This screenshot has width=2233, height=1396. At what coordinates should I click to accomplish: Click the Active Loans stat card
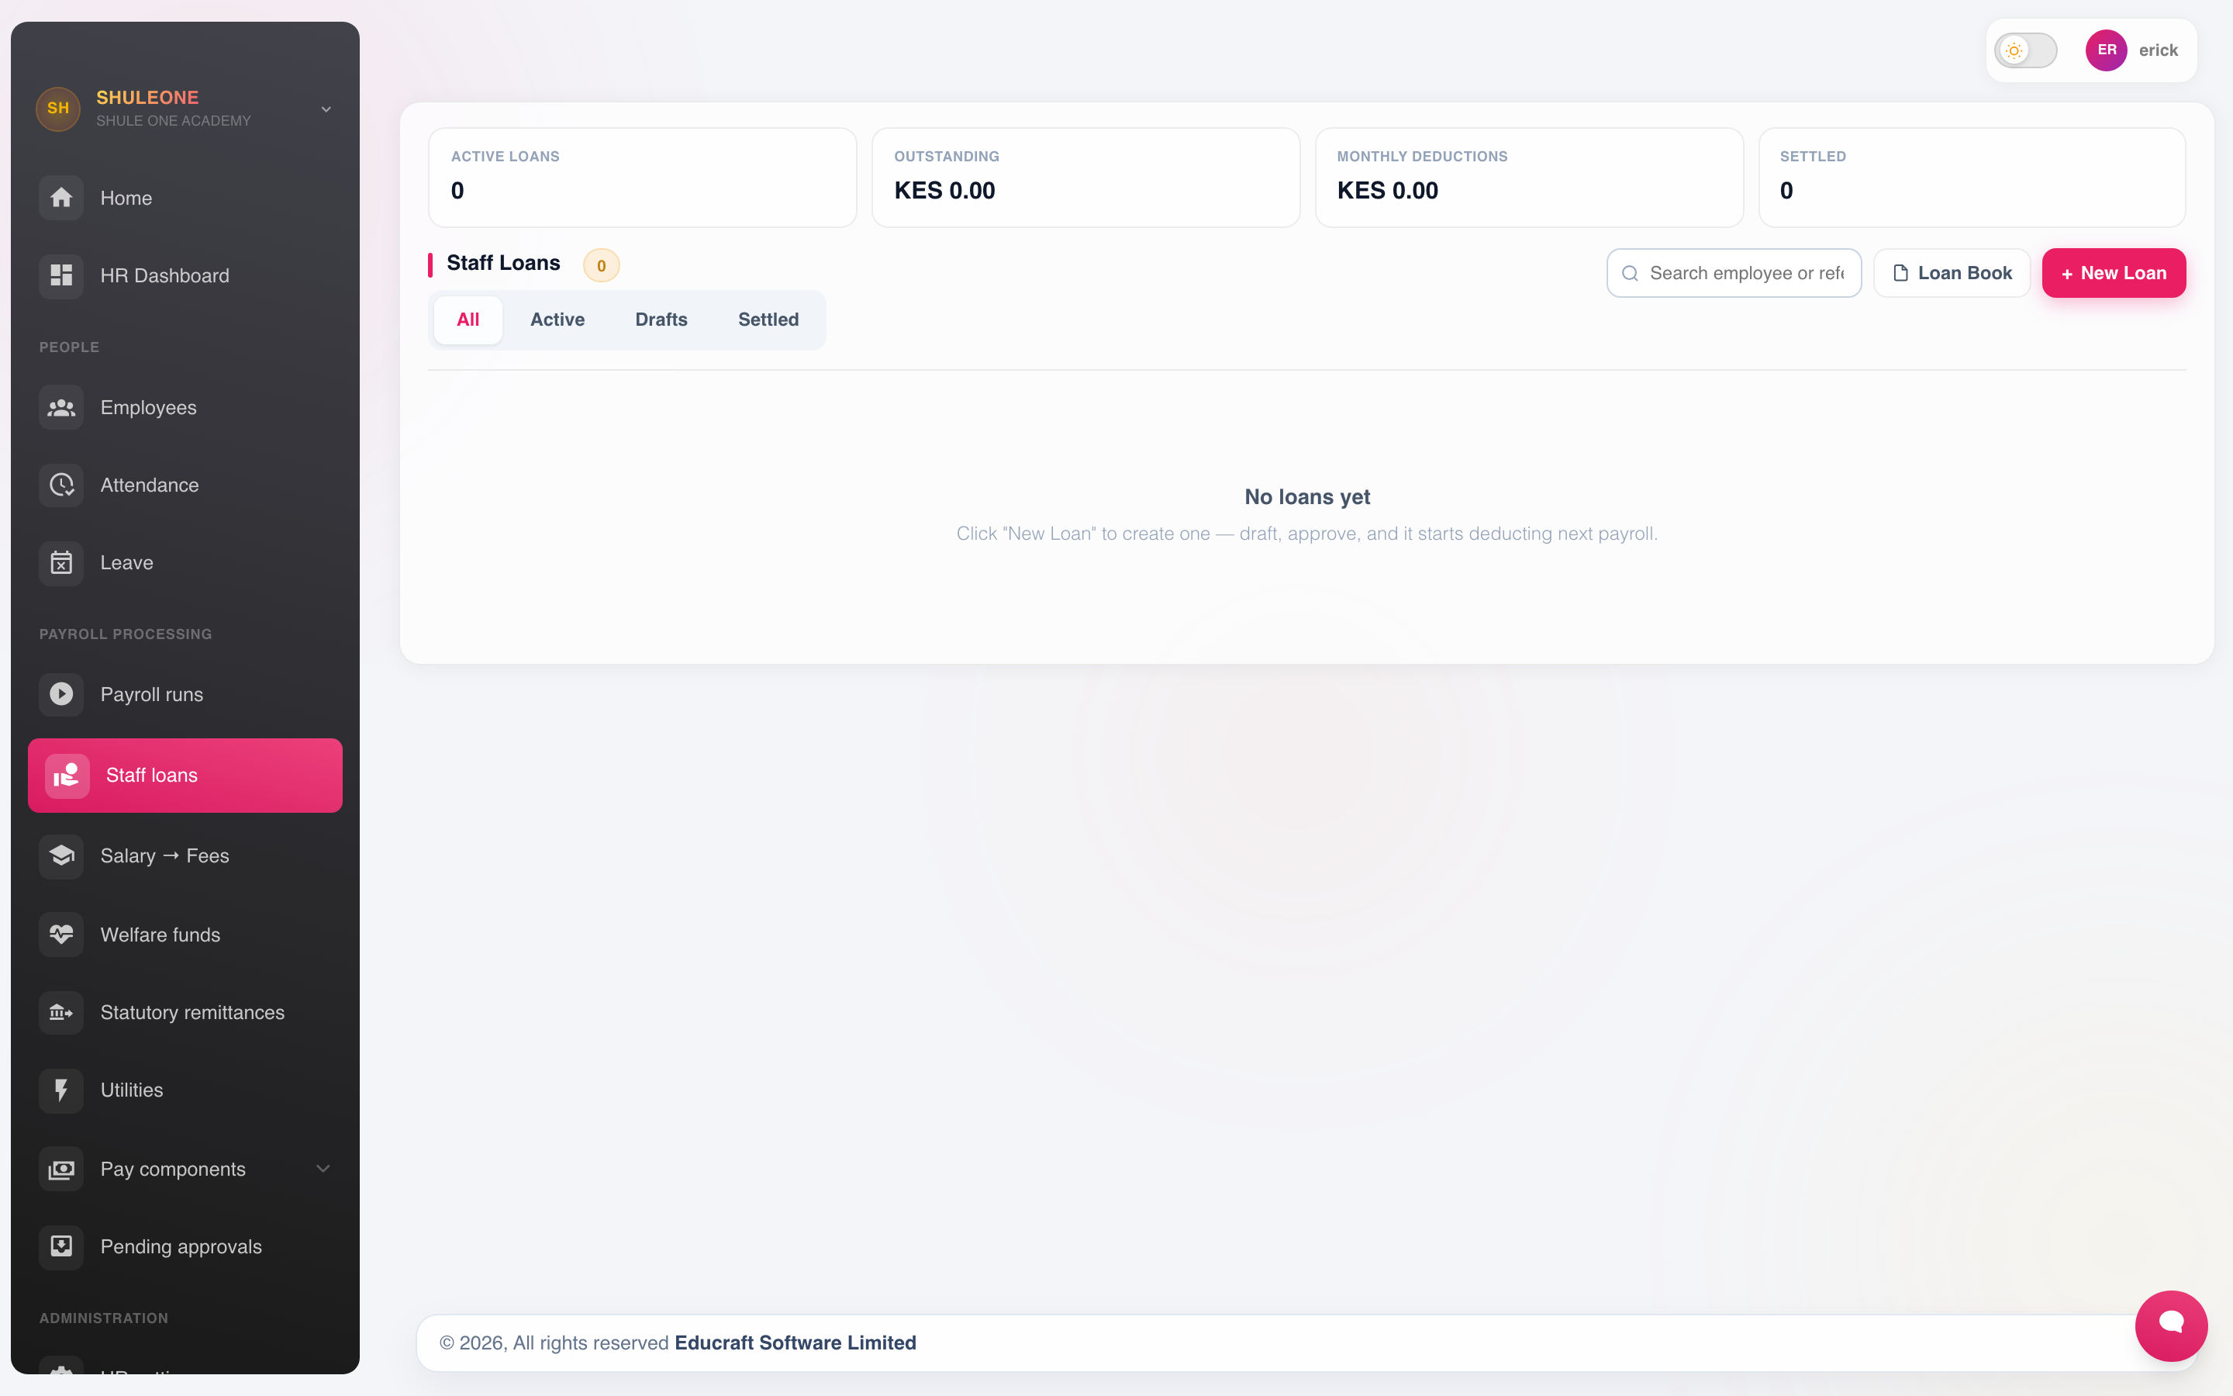(642, 178)
